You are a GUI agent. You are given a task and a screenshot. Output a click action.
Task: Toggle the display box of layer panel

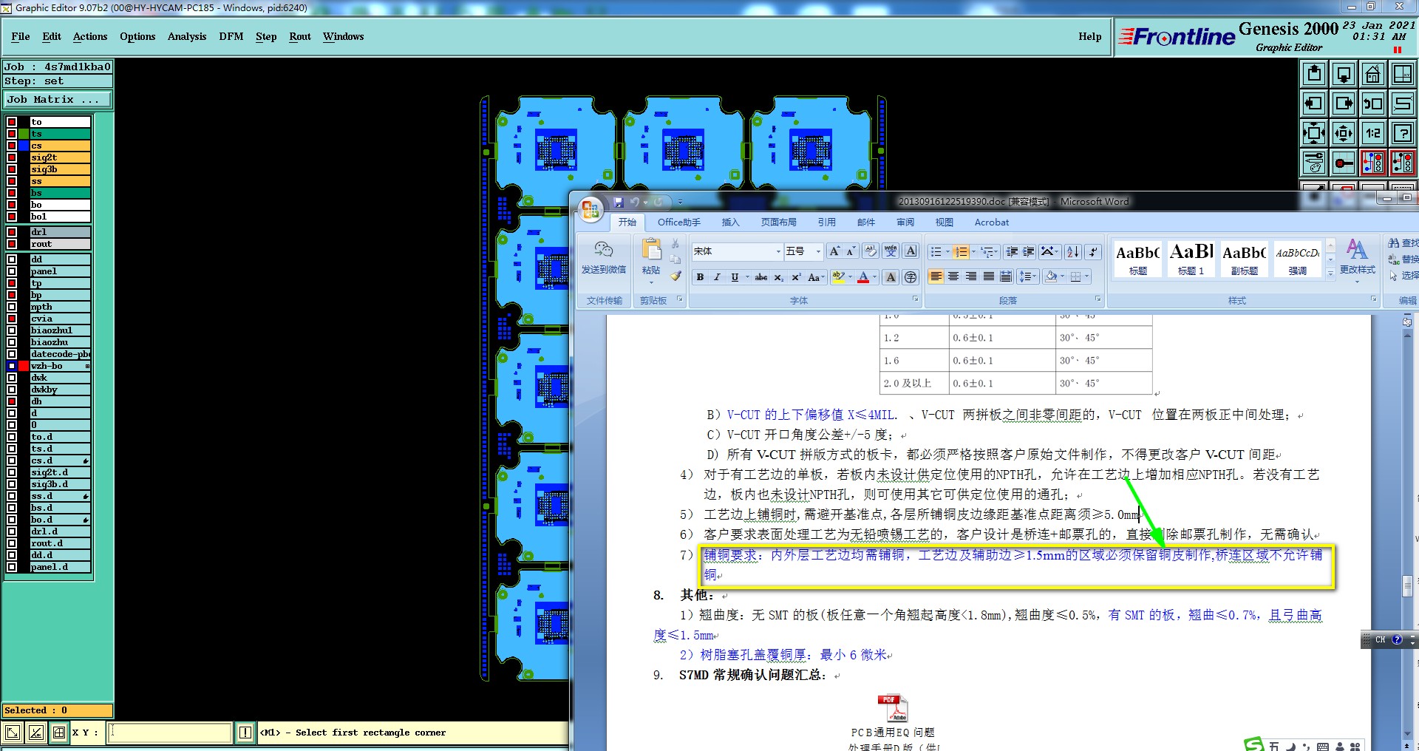coord(12,271)
